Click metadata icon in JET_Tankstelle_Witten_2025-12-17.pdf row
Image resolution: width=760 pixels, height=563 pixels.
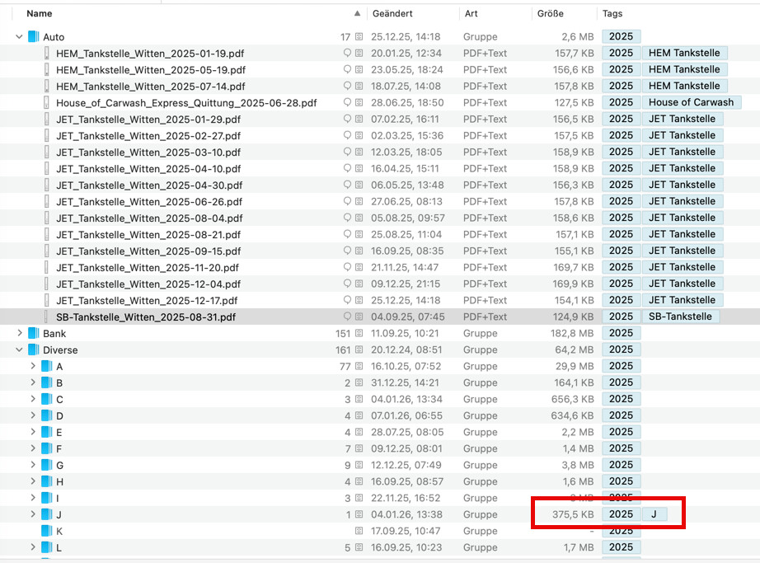coord(359,301)
